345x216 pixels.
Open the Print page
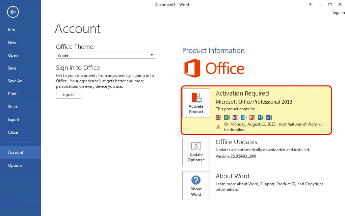point(12,94)
